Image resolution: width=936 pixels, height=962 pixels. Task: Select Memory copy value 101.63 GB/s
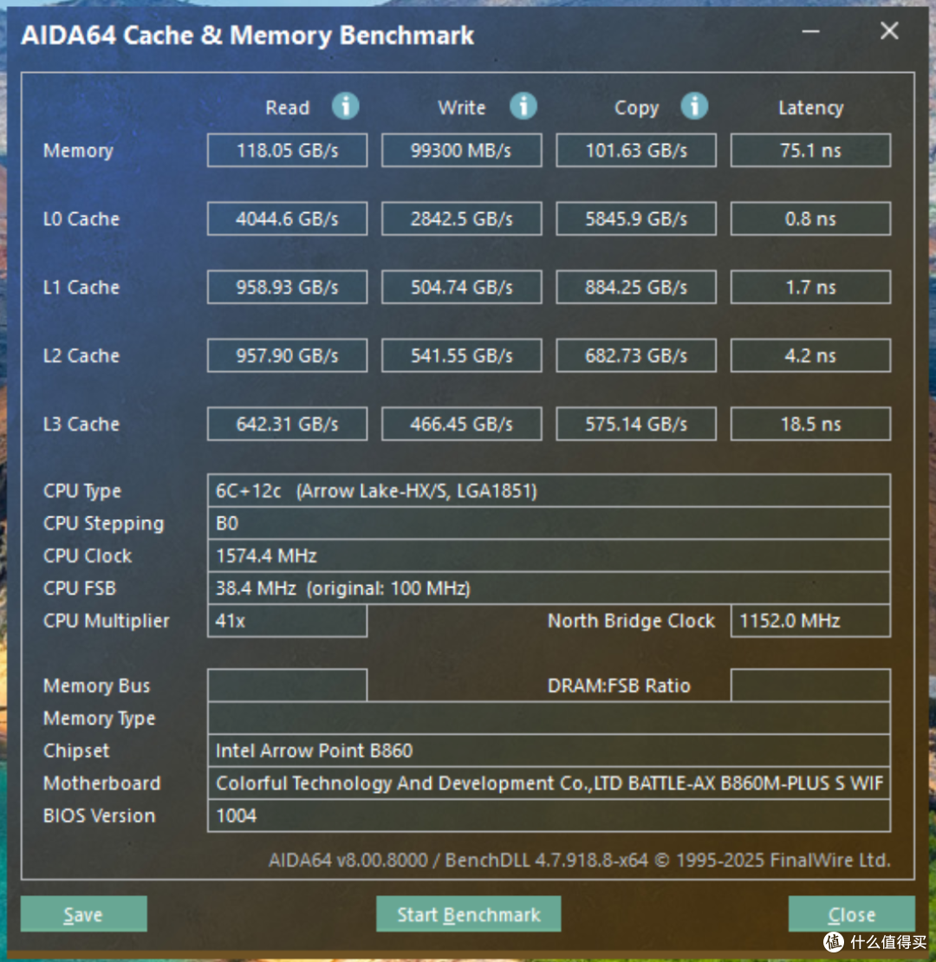click(636, 150)
